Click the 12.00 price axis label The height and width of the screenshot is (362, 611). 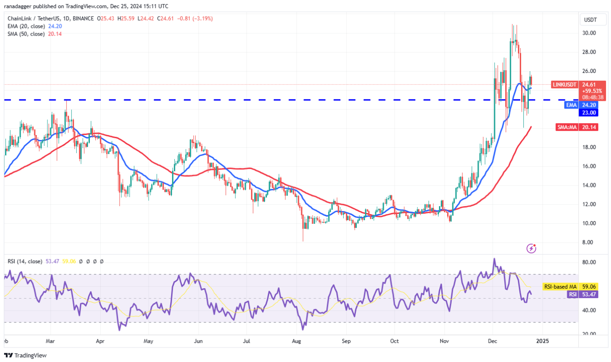pos(588,204)
